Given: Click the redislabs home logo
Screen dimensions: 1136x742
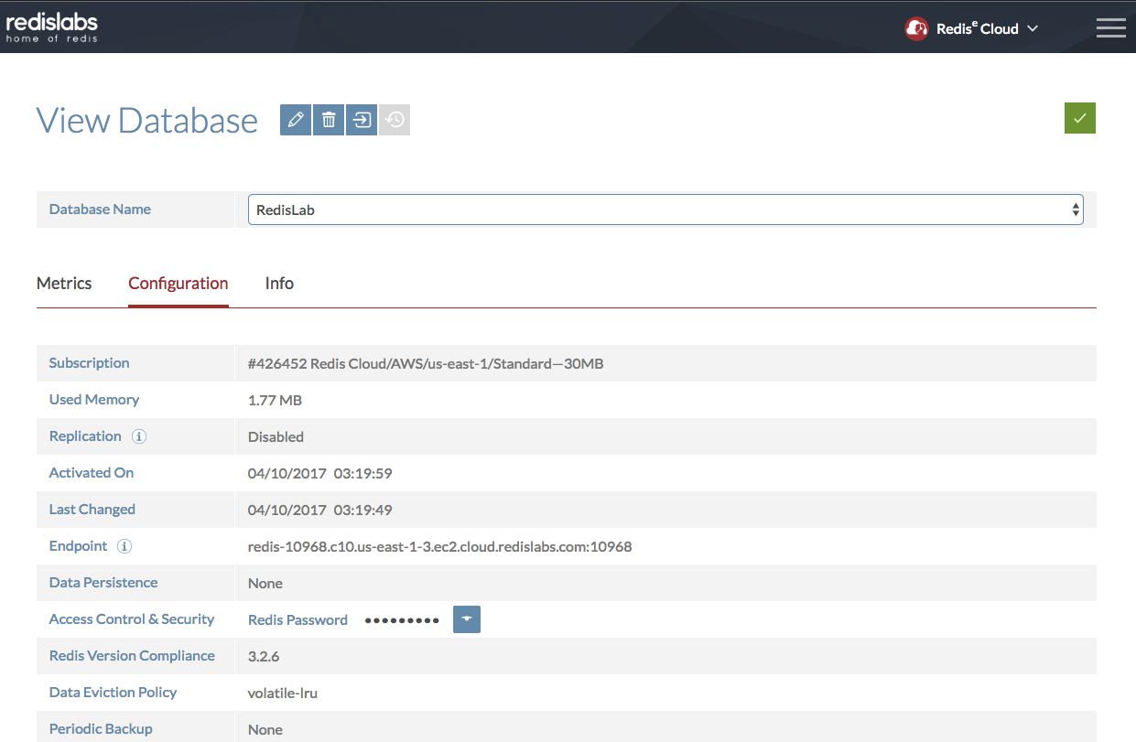Looking at the screenshot, I should click(51, 27).
